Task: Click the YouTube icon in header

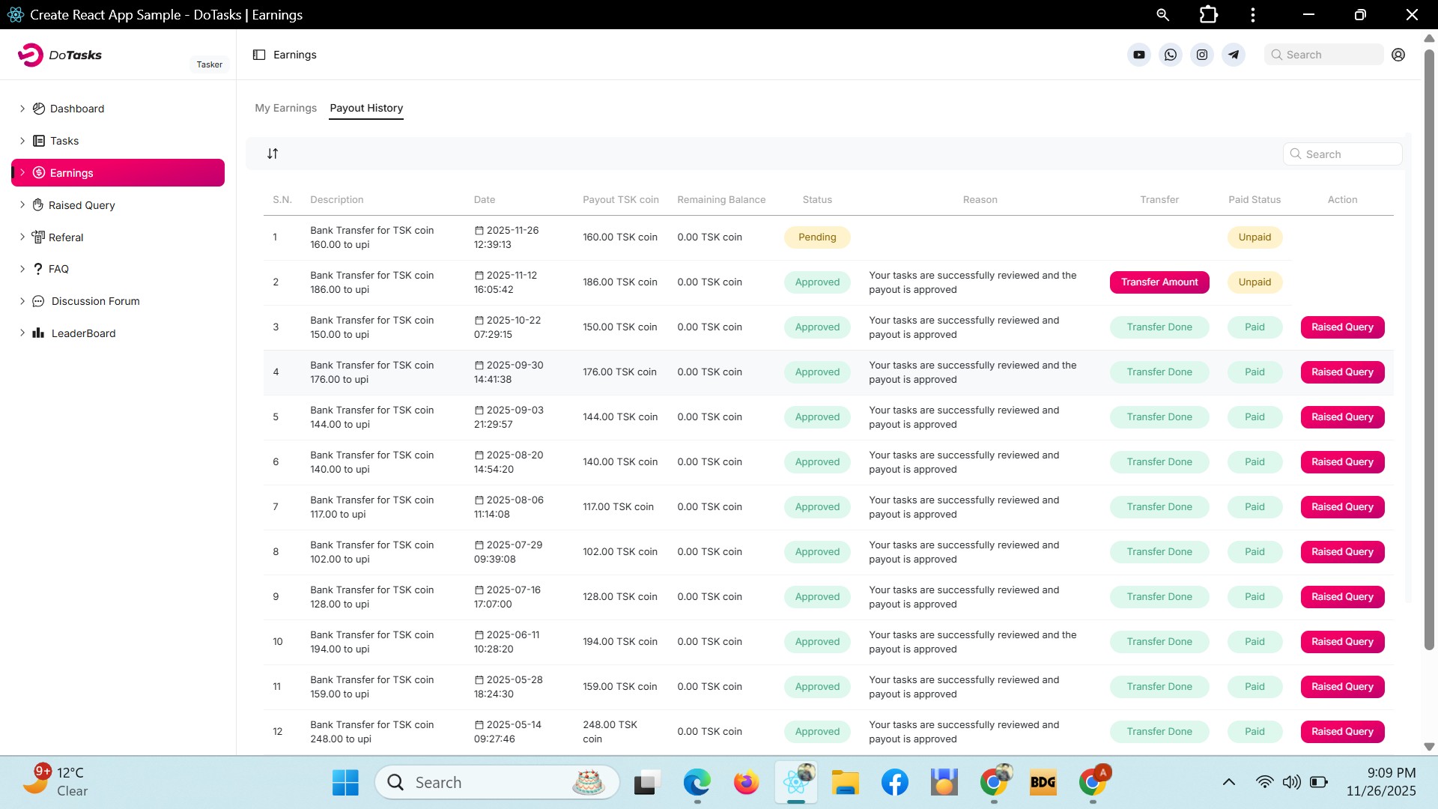Action: point(1138,55)
